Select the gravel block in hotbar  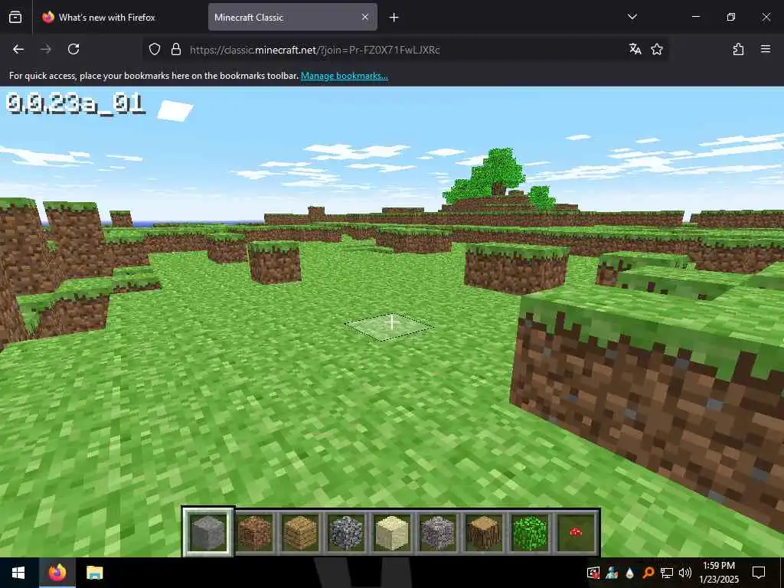coord(438,533)
